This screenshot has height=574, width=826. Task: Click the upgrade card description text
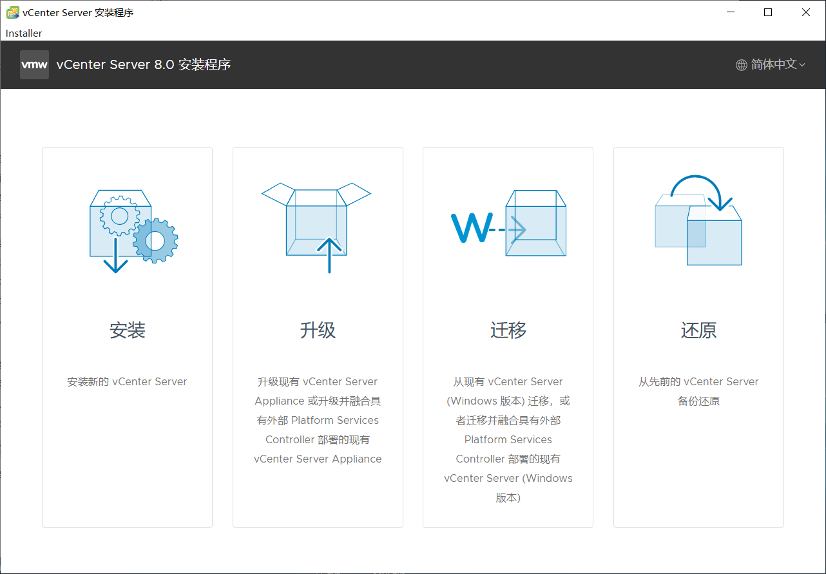317,420
